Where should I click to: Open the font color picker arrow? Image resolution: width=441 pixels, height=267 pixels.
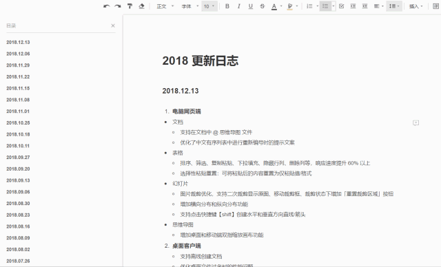click(281, 6)
